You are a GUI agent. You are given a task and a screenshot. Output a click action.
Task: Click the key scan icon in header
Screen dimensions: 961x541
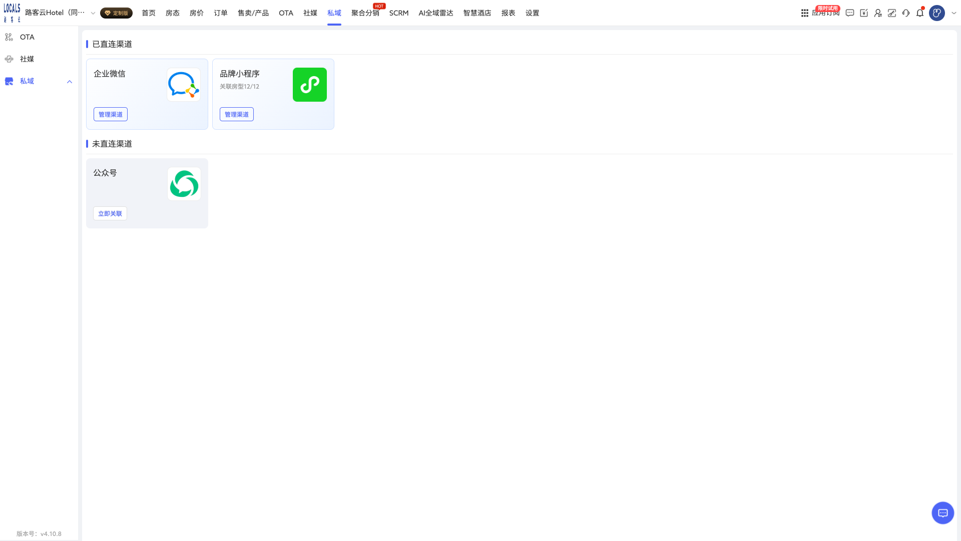coord(892,13)
